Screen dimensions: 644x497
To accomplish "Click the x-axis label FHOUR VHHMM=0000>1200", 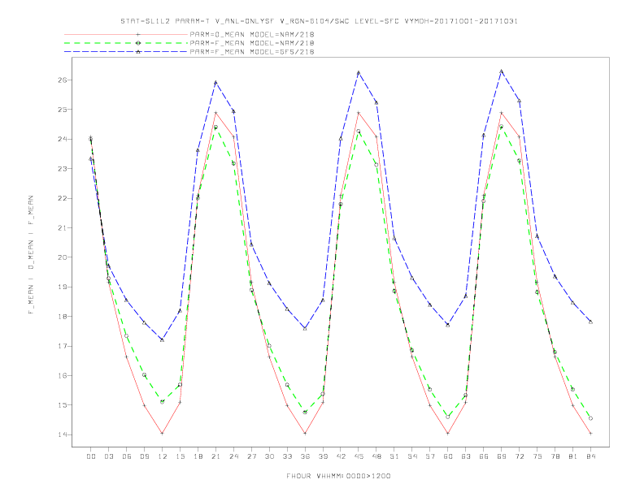I will click(338, 476).
